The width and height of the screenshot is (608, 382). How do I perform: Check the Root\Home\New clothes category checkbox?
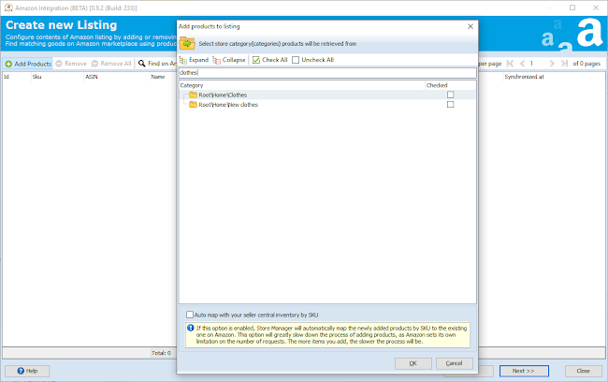click(450, 105)
